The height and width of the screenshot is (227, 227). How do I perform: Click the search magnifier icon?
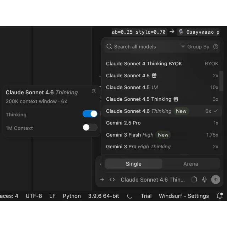tap(109, 46)
